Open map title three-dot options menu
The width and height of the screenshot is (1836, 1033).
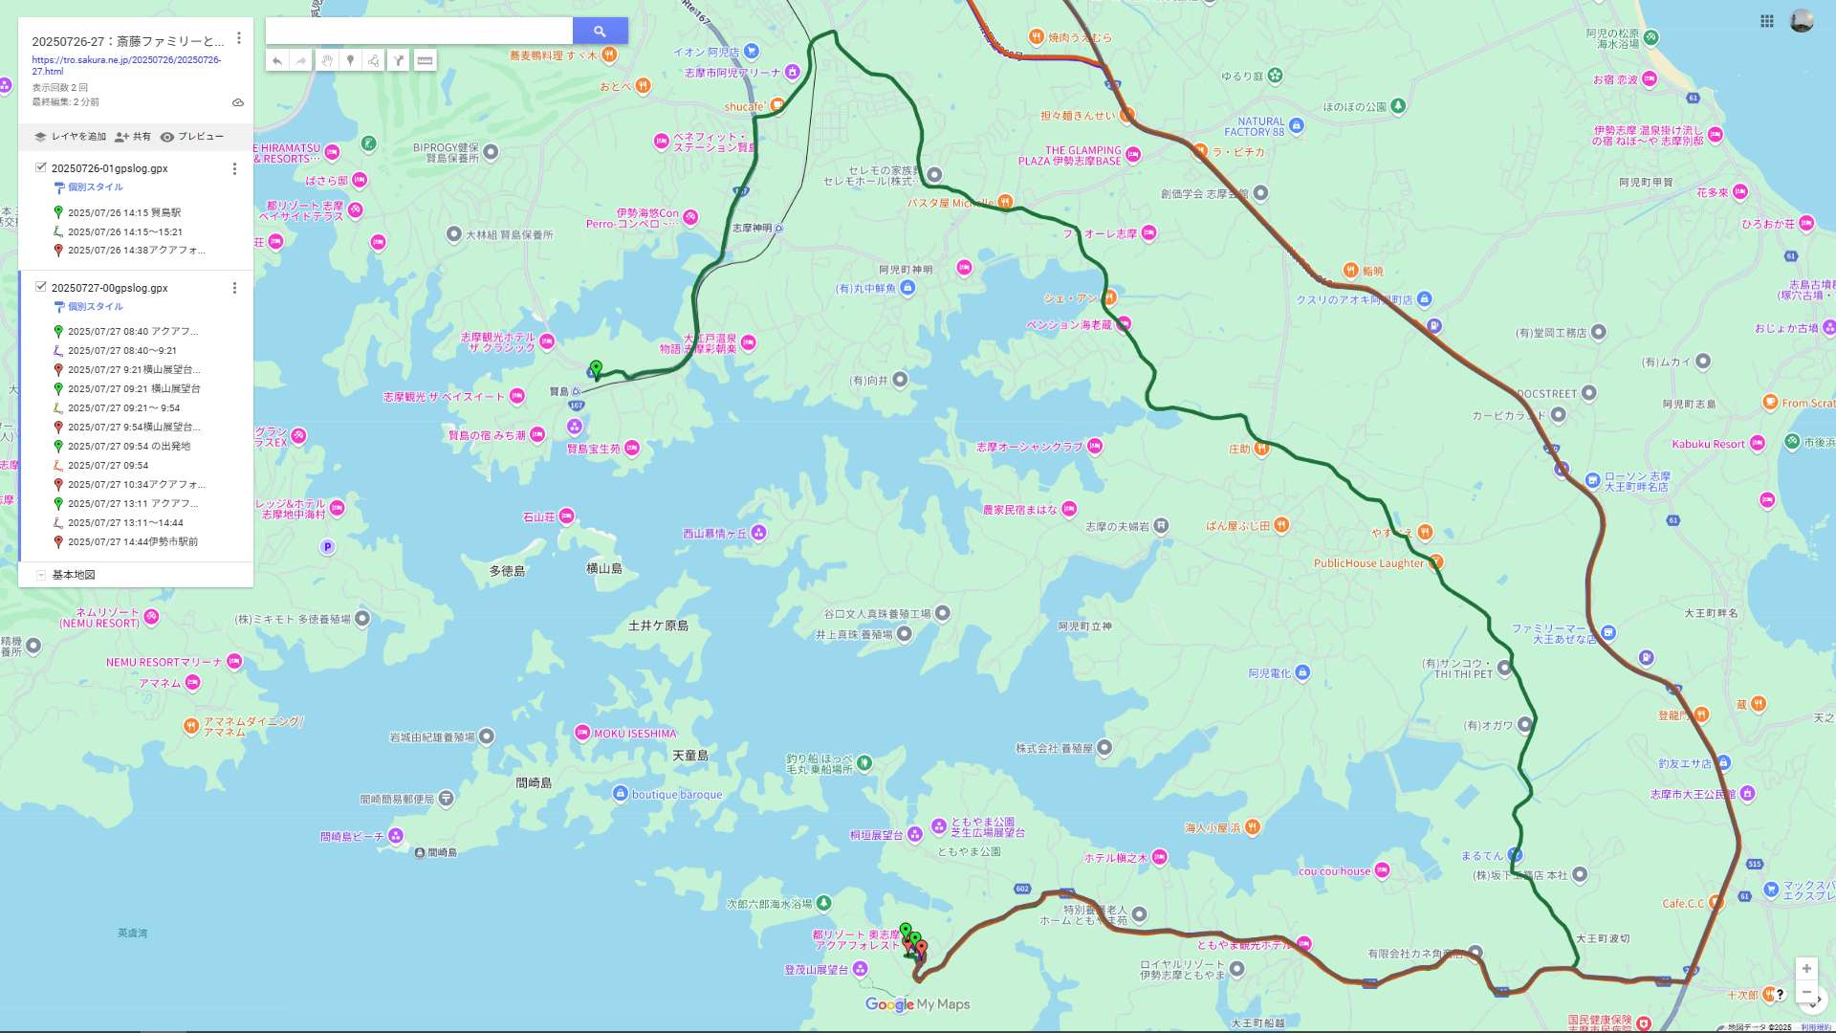[x=239, y=38]
